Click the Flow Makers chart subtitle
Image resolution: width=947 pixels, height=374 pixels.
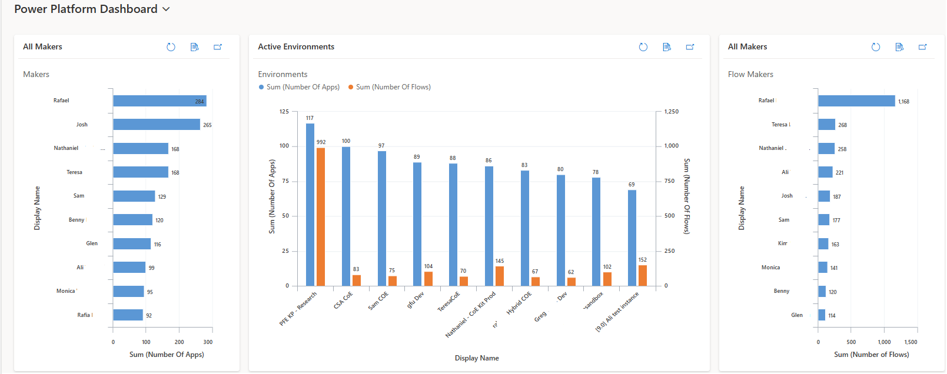tap(750, 75)
